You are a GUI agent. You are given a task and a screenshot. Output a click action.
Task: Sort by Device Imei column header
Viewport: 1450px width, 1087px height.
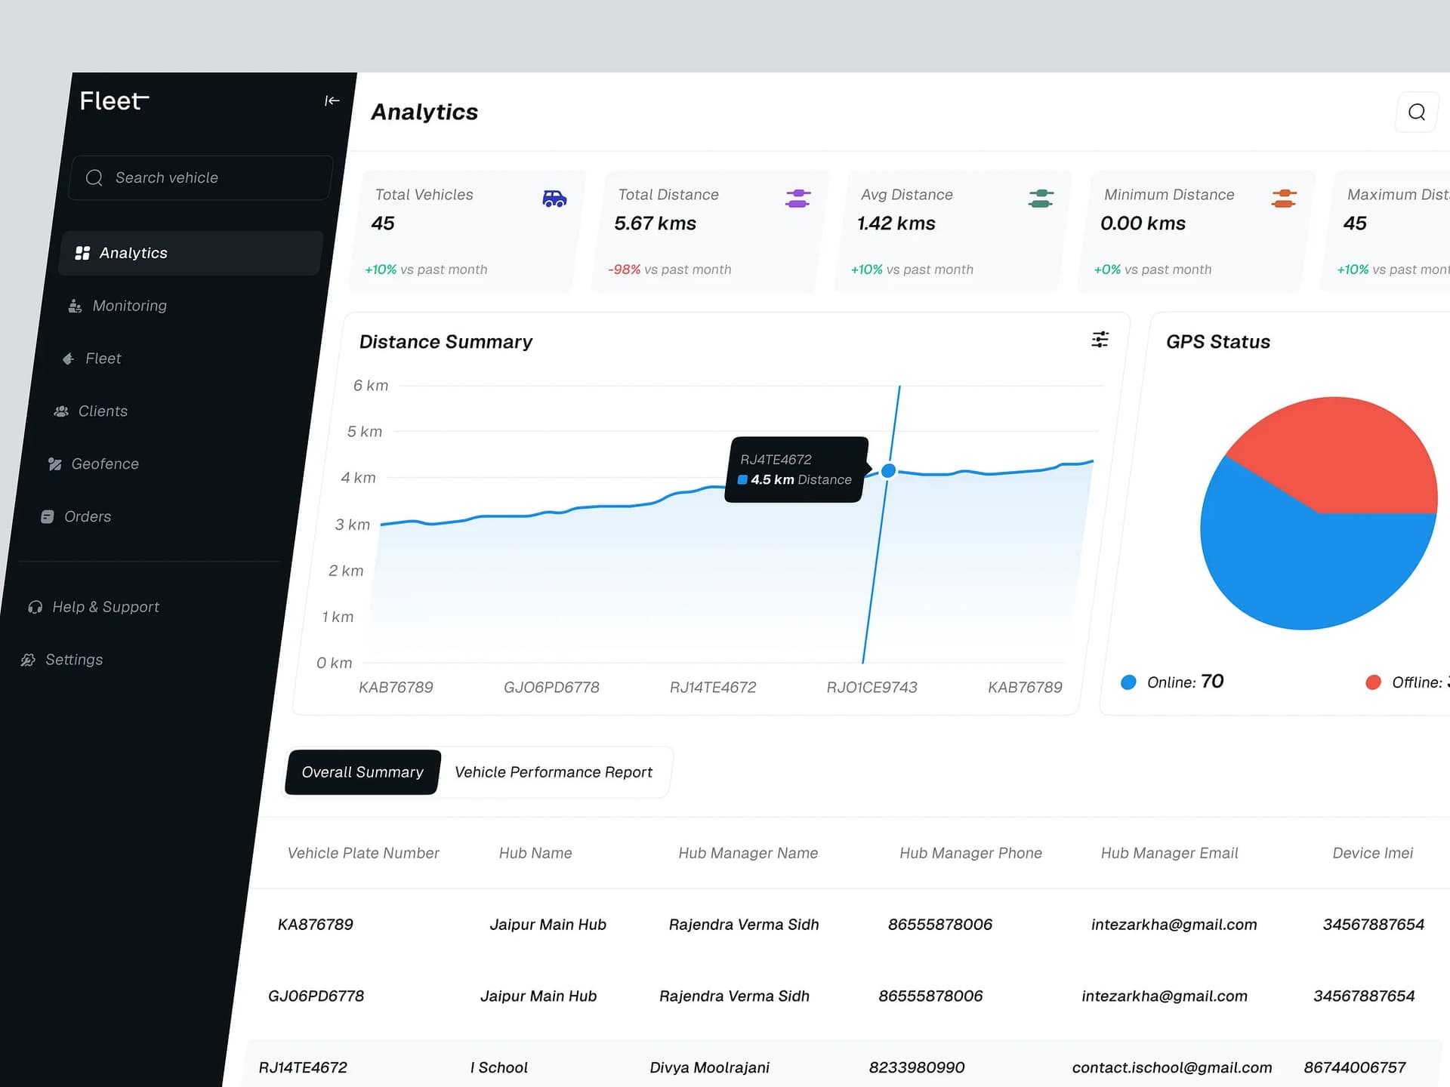tap(1372, 853)
